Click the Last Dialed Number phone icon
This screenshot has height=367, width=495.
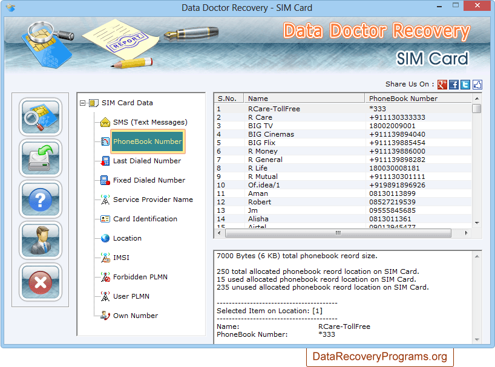pos(105,161)
